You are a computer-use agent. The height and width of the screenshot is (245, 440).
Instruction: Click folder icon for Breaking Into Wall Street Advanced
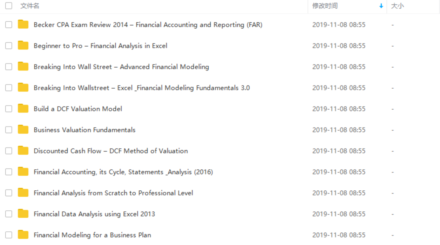(x=23, y=67)
